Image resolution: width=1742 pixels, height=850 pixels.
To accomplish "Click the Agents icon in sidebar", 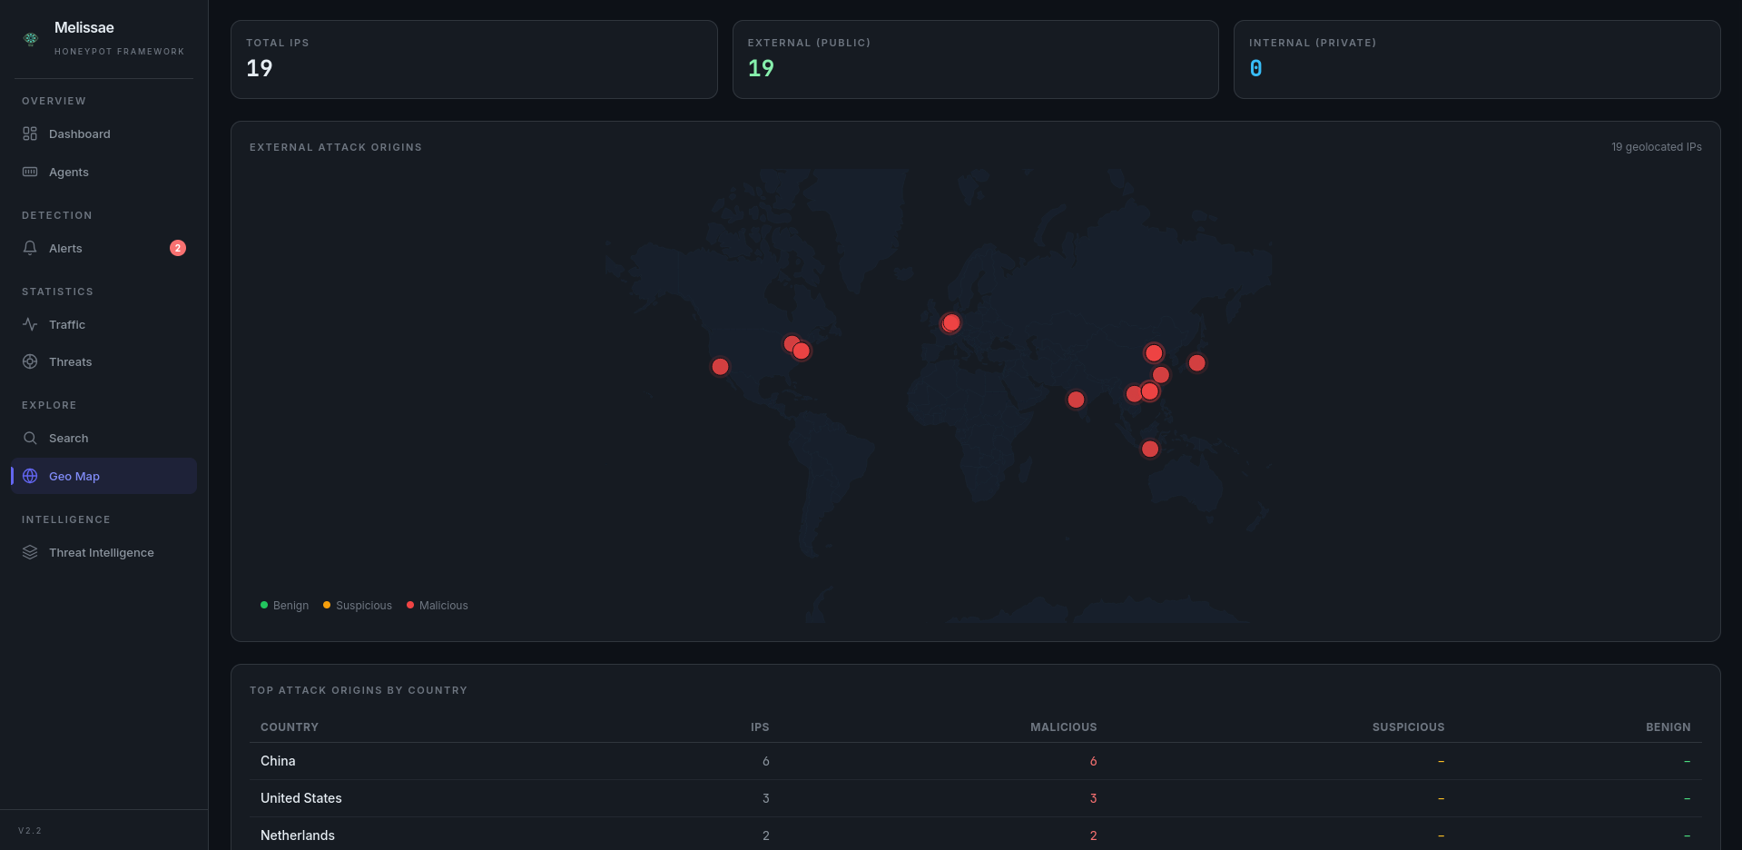I will coord(30,172).
